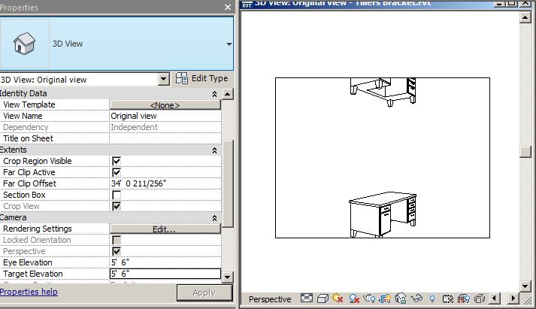Toggle the Sun Path Off icon
Viewport: 536px width, 309px height.
[x=338, y=298]
